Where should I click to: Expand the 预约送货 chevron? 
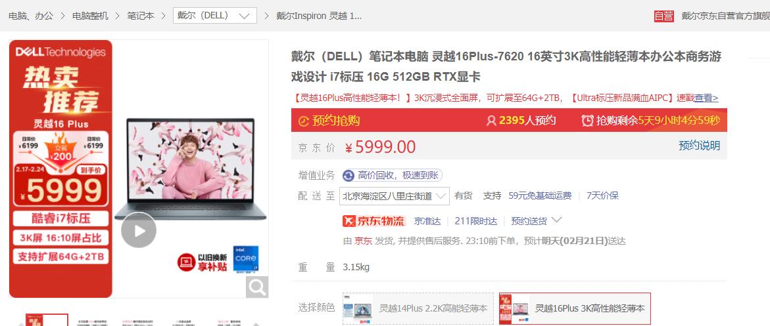(556, 220)
